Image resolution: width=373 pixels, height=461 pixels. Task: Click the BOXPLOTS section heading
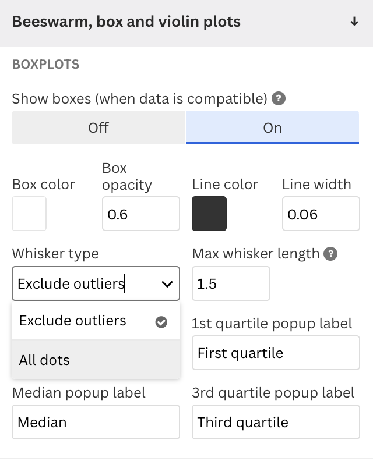[x=45, y=65]
